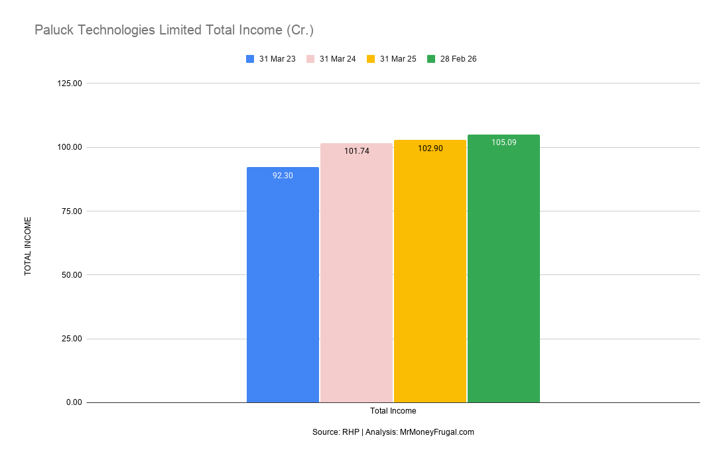This screenshot has width=723, height=460.
Task: Click the y-axis label 75.00
Action: [x=72, y=211]
